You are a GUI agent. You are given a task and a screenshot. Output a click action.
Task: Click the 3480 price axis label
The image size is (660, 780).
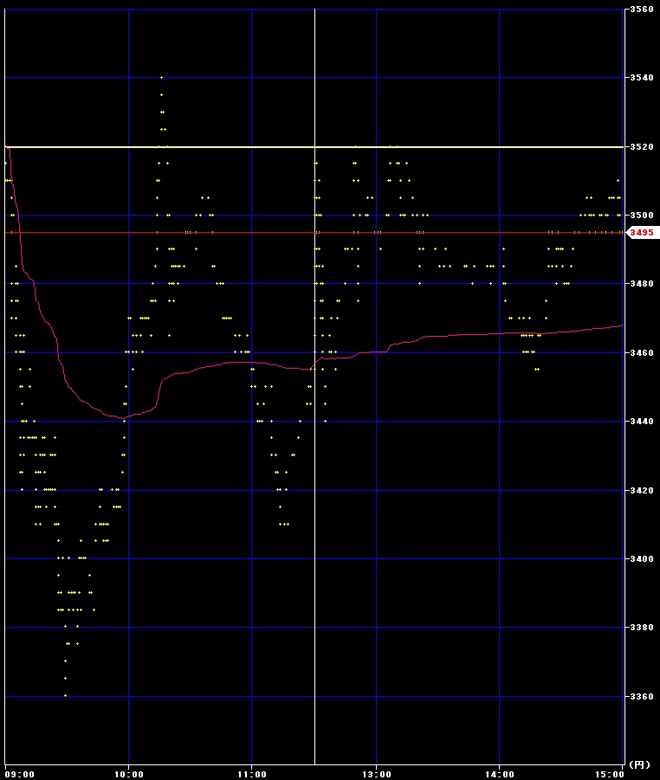pos(642,284)
